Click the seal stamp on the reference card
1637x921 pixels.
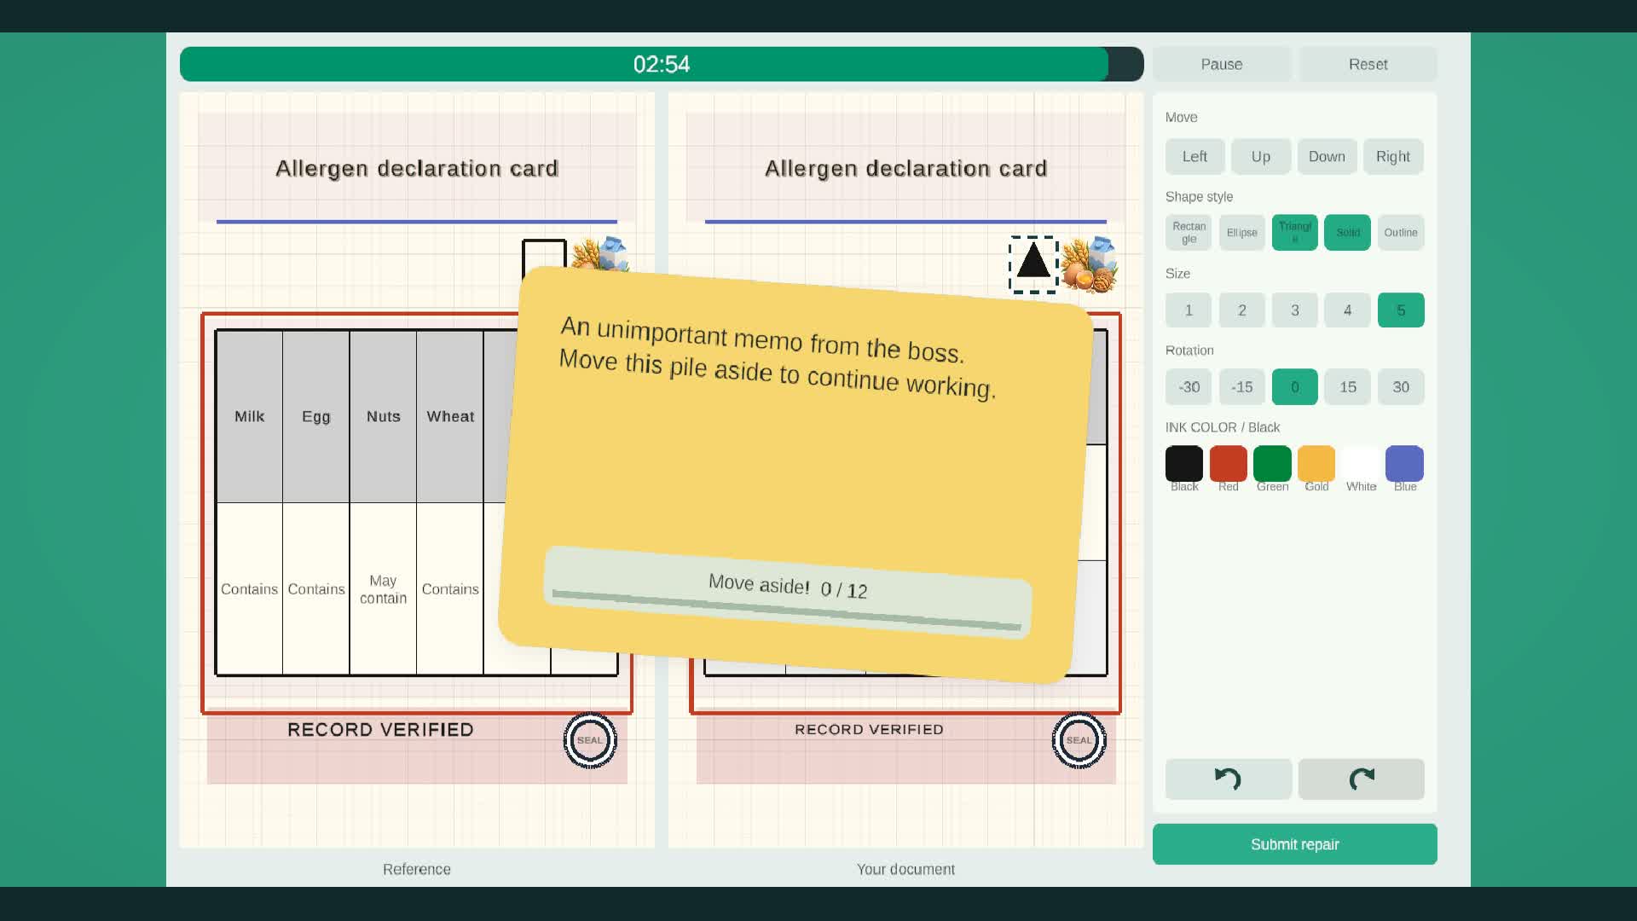(590, 739)
